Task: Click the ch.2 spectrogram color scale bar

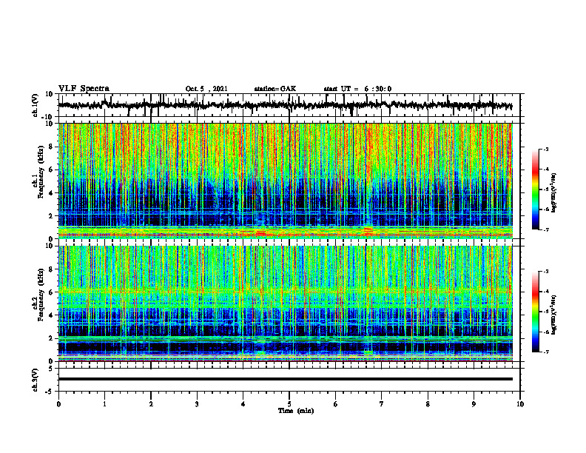Action: pos(535,312)
